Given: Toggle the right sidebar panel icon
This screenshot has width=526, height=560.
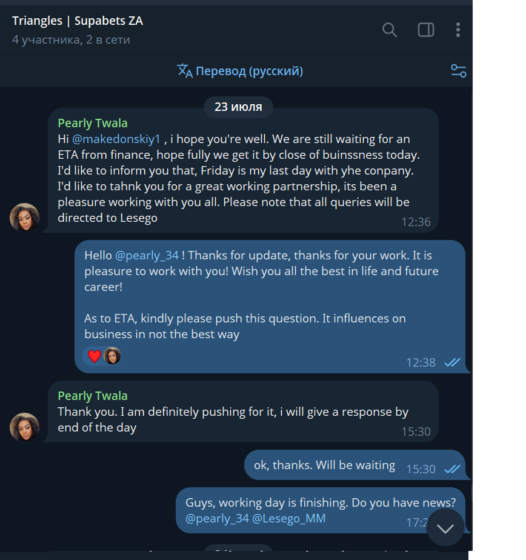Looking at the screenshot, I should [x=426, y=30].
